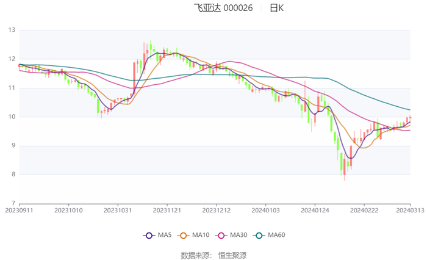This screenshot has width=427, height=260.
Task: Click the 数据来源 恒生聚源 source text
Action: click(213, 255)
